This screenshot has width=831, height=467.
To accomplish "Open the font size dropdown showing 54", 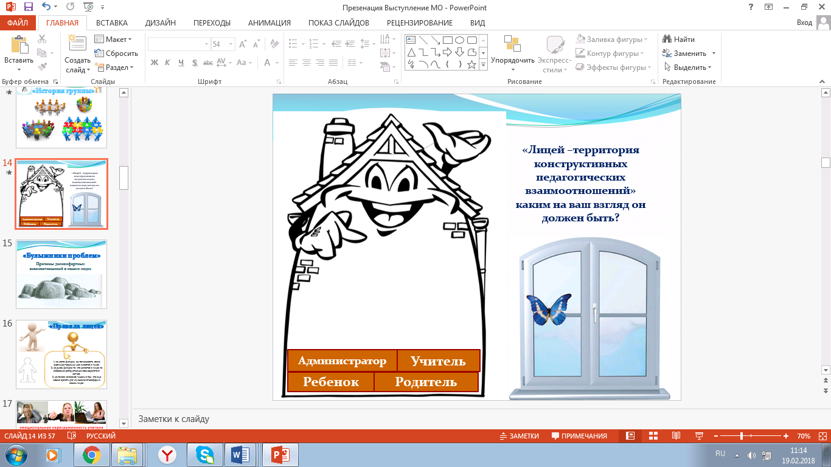I will 231,44.
